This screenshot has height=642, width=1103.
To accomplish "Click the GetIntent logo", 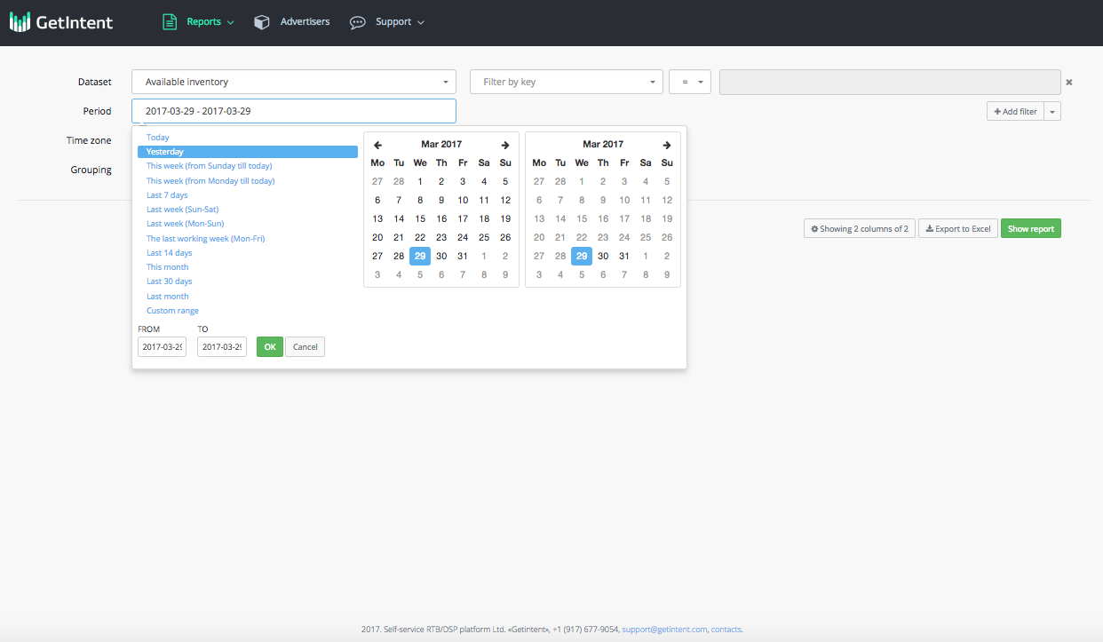I will click(61, 22).
